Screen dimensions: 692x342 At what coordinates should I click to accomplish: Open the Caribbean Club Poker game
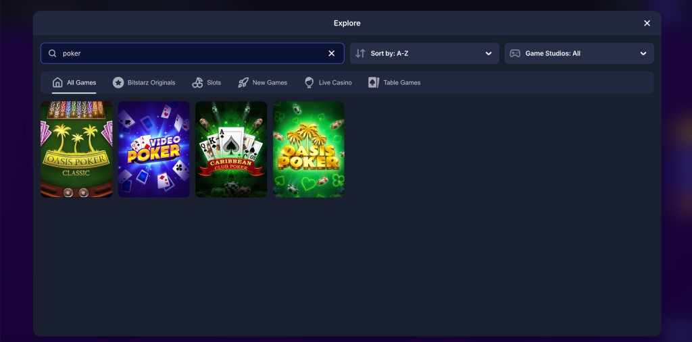point(231,149)
